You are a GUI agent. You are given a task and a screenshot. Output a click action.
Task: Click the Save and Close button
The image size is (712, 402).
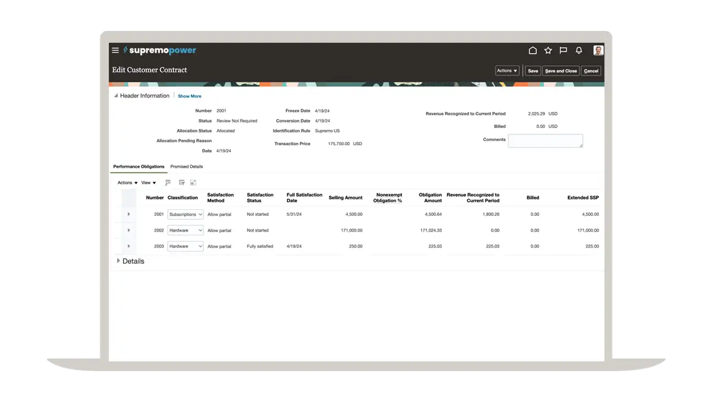click(561, 71)
